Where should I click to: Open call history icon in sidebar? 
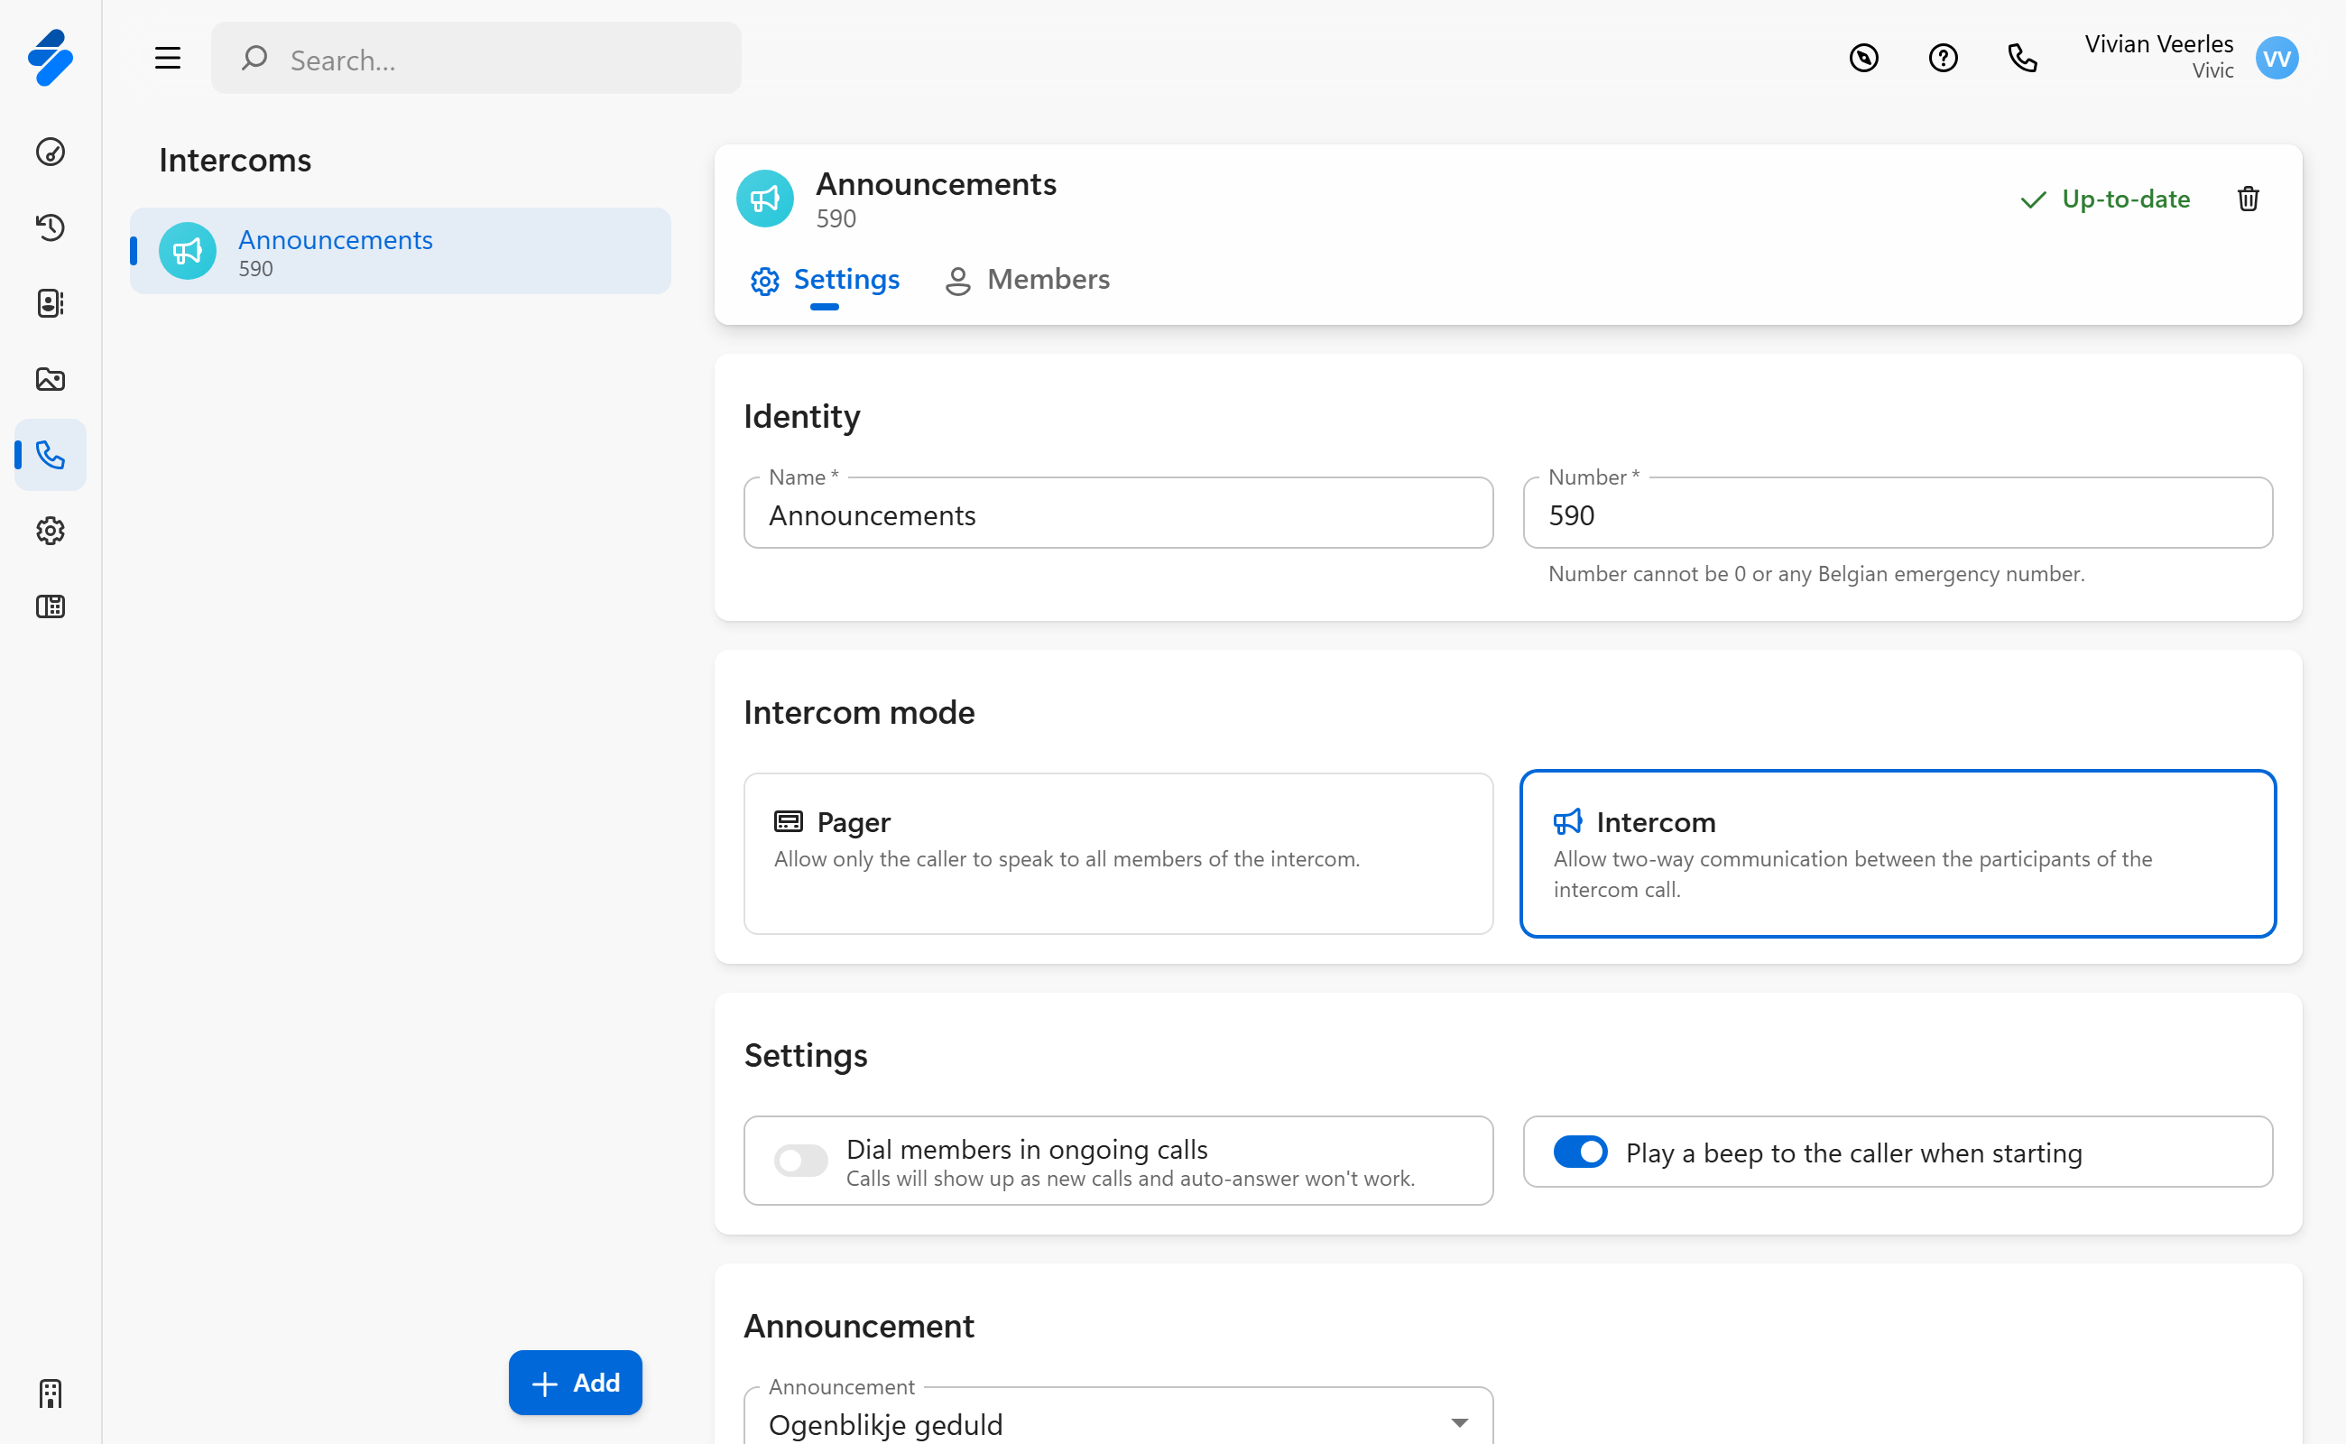click(x=51, y=227)
